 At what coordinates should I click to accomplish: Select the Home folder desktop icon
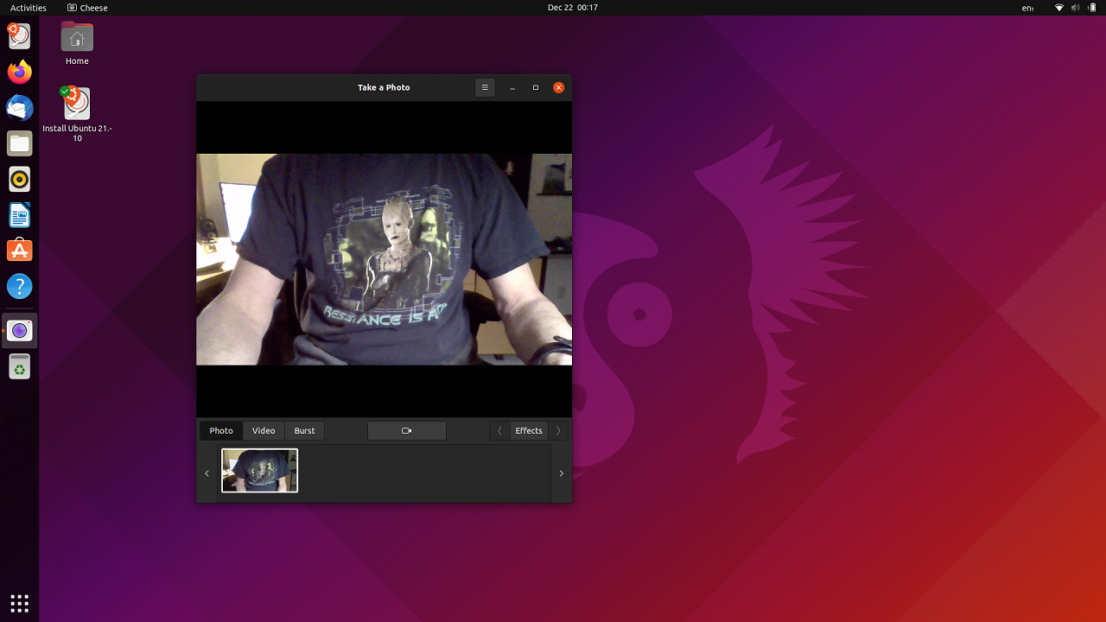[77, 43]
